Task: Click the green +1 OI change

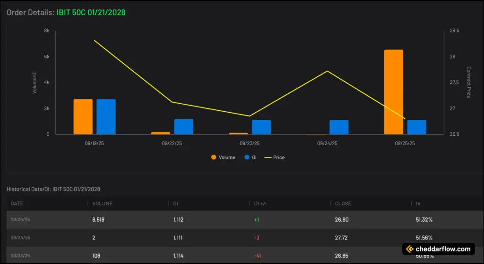Action: (257, 220)
